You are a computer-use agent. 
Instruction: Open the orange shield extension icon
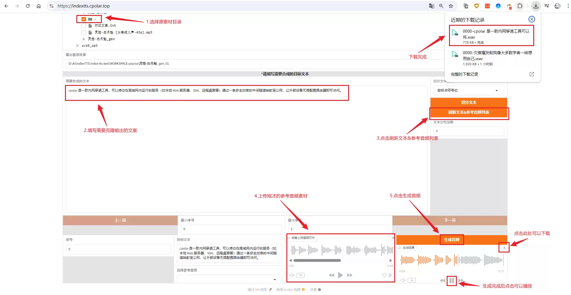[477, 6]
